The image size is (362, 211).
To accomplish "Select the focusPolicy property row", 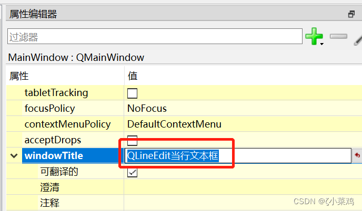I will 184,108.
